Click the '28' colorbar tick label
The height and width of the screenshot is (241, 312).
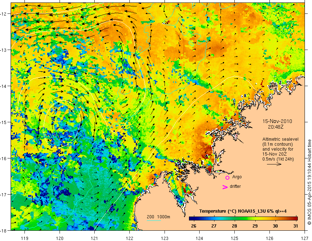coord(234,226)
